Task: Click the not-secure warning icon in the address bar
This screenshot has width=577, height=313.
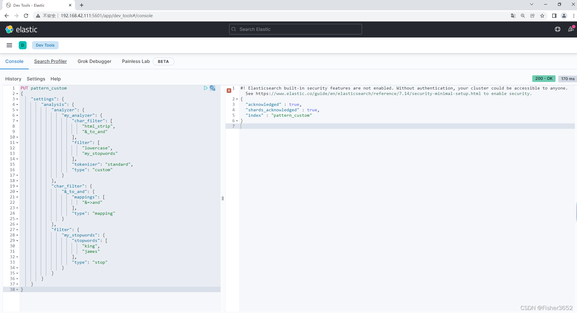Action: coord(38,16)
